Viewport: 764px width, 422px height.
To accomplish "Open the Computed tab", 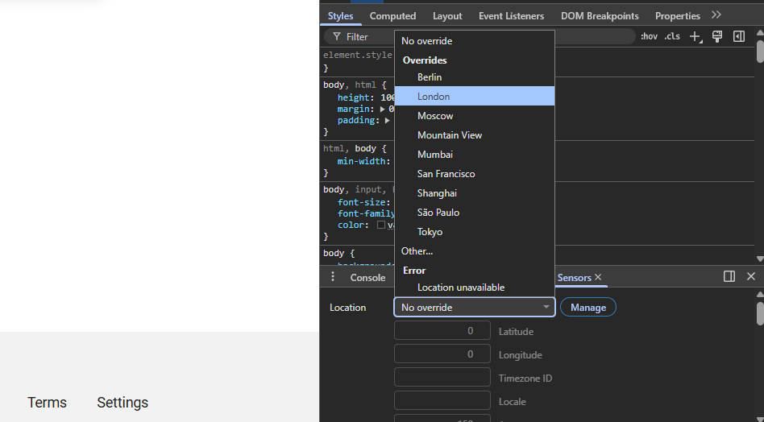I will click(392, 16).
